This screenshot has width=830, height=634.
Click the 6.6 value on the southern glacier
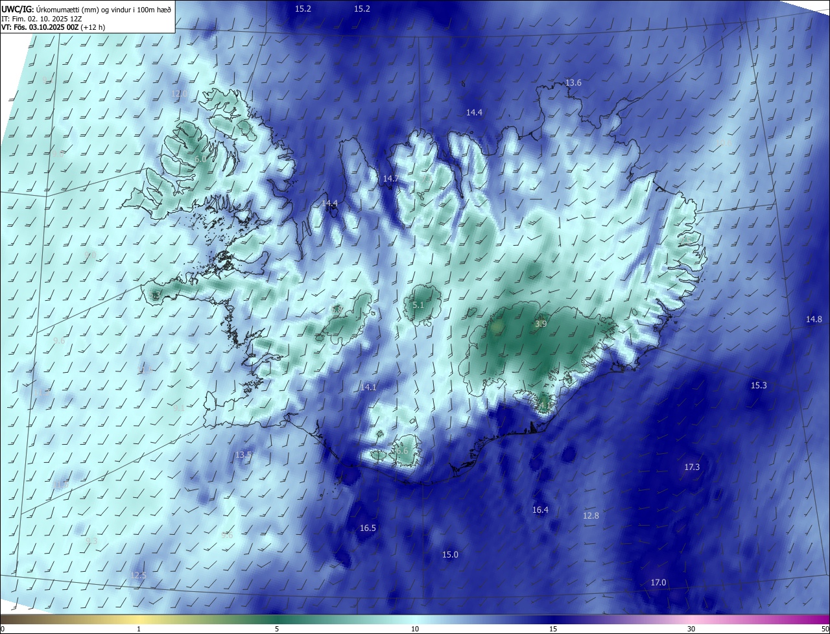402,451
